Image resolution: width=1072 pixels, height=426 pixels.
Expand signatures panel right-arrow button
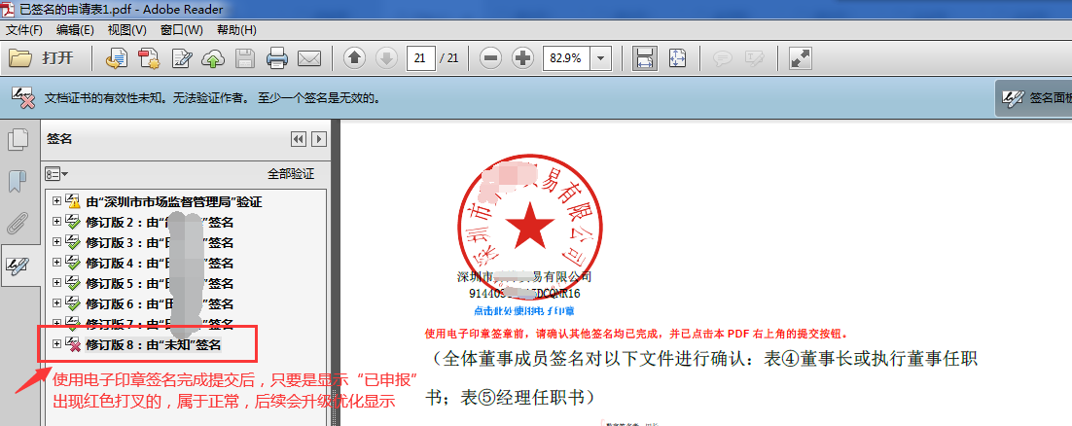click(x=319, y=139)
